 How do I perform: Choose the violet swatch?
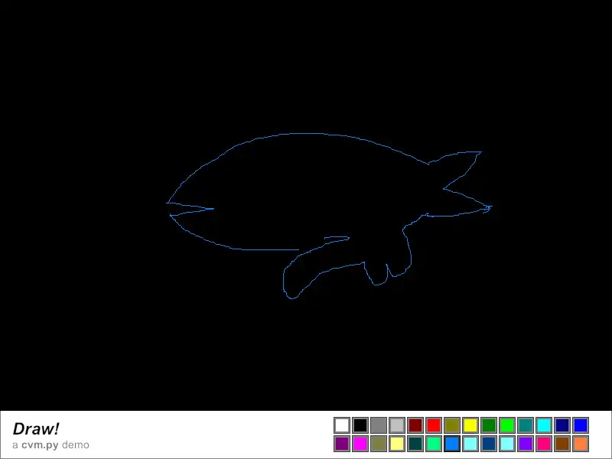(526, 444)
